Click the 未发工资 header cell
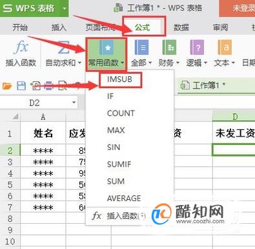 (234, 133)
